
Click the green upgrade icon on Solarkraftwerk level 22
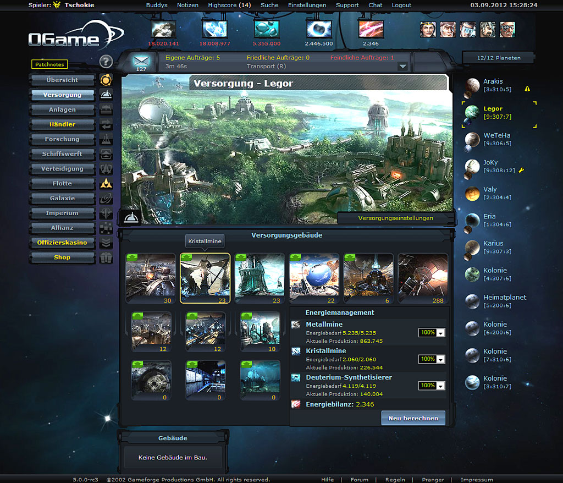295,257
